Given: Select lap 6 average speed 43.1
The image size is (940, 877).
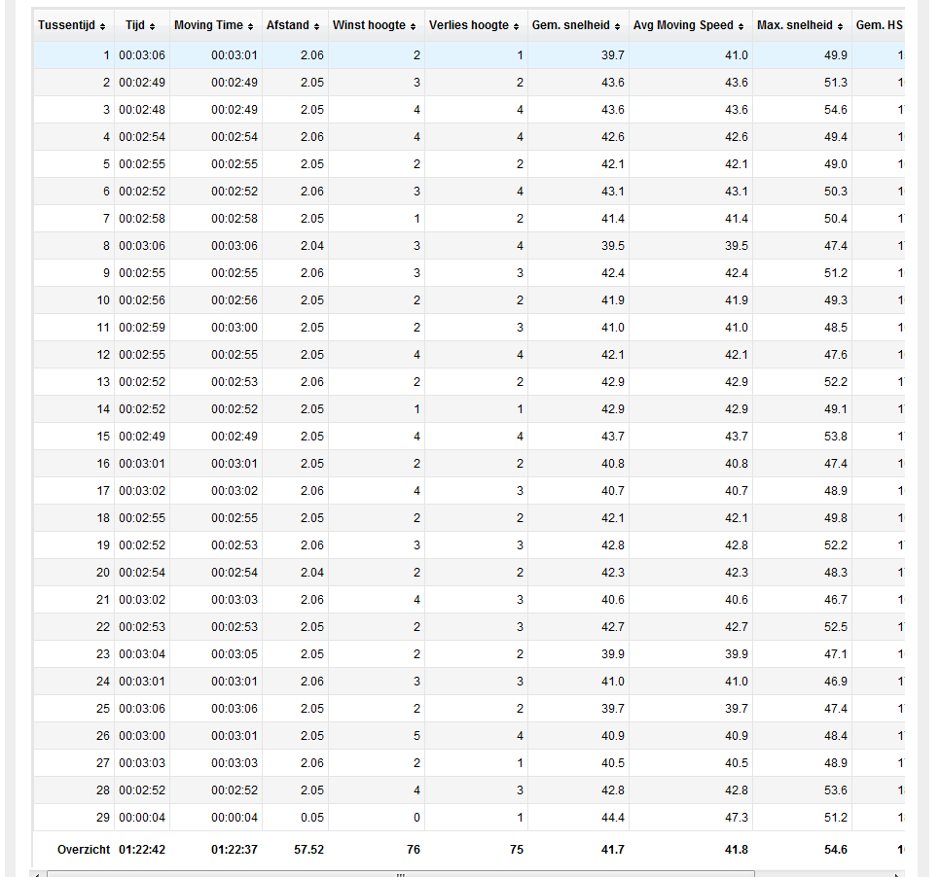Looking at the screenshot, I should tap(613, 192).
